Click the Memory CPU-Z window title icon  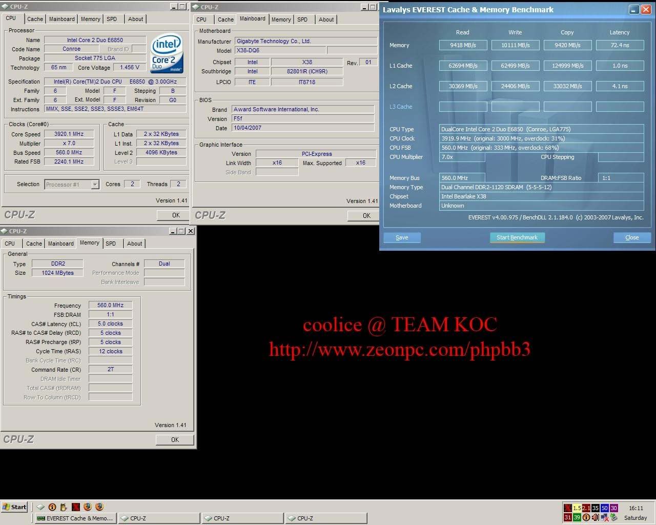pos(5,231)
